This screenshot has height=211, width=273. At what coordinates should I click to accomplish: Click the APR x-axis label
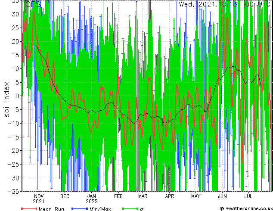(x=169, y=196)
